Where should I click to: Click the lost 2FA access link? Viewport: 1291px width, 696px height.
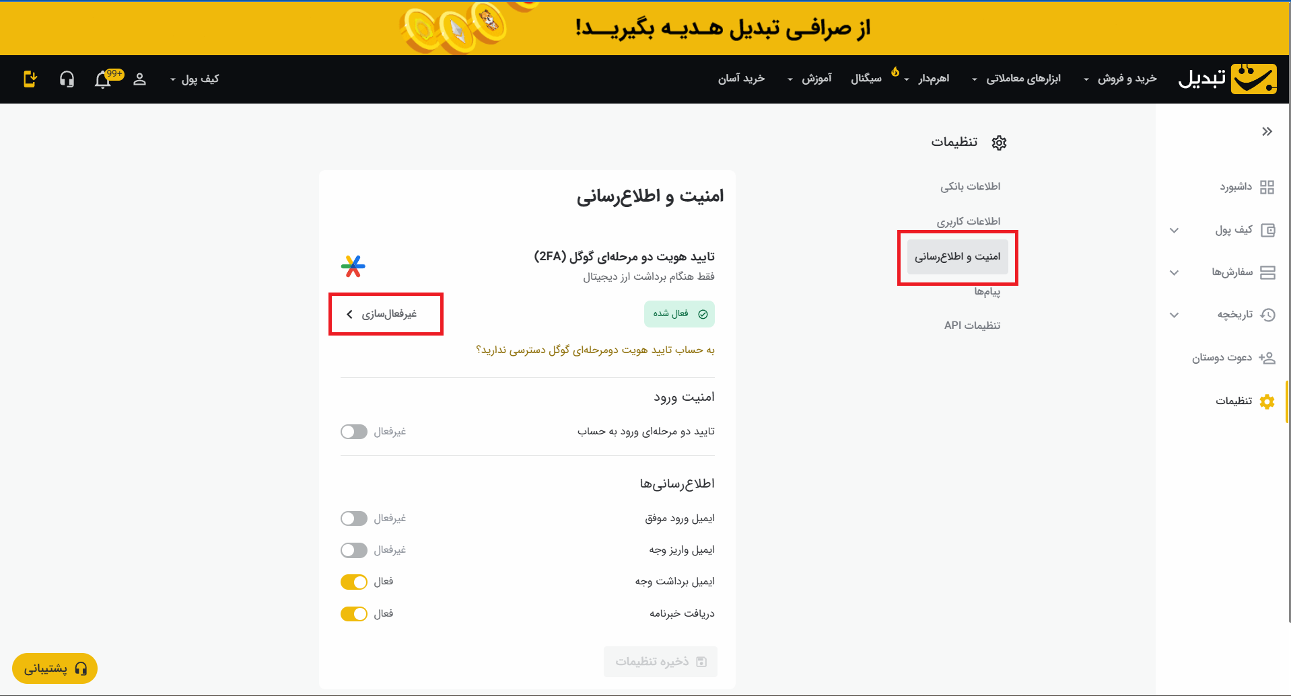click(595, 350)
